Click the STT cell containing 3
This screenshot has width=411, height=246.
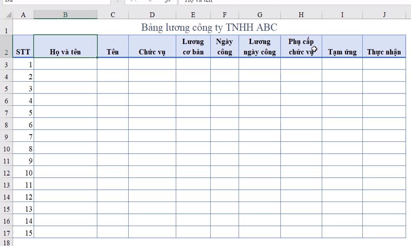point(23,88)
